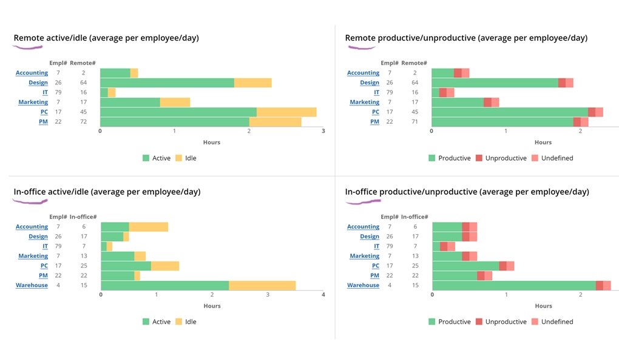
Task: Click Idle legend swatch in In-office active/idle chart
Action: [x=178, y=322]
